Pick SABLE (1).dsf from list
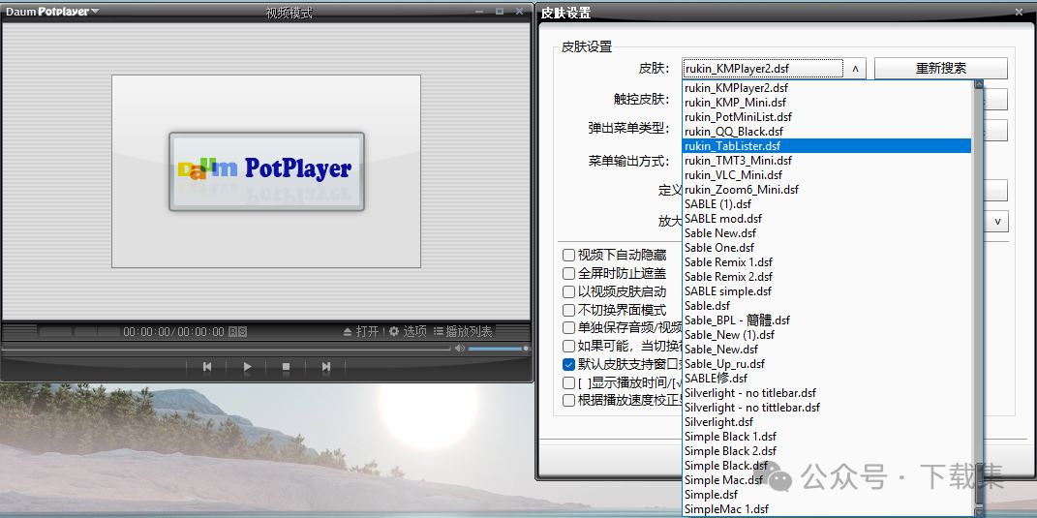This screenshot has width=1037, height=518. point(827,203)
